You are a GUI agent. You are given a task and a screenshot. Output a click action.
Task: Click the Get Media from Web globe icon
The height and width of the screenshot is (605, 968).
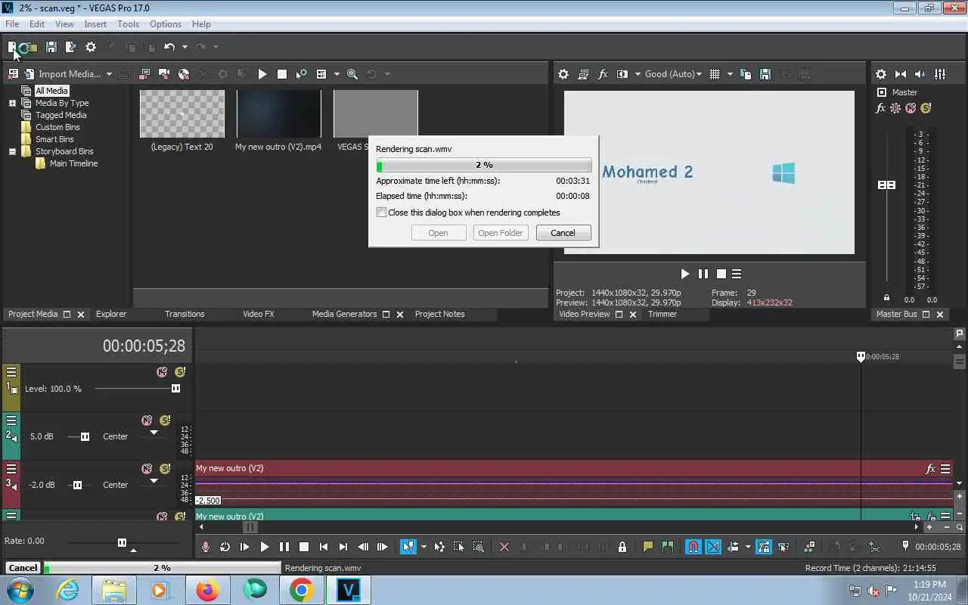(184, 74)
